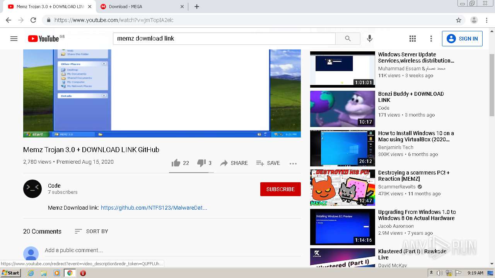Open the volume speaker tray icon

pos(440,273)
